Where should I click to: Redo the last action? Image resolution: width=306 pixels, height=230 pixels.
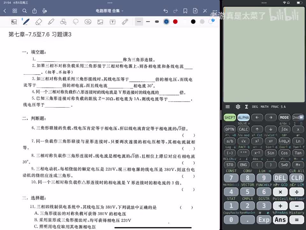coord(175,11)
